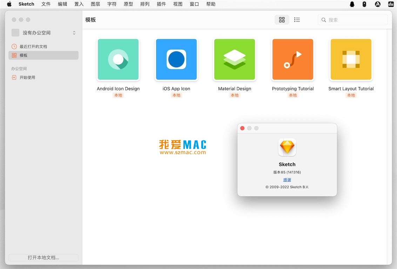This screenshot has height=269, width=397.
Task: Select the 模板 sidebar entry
Action: (23, 55)
